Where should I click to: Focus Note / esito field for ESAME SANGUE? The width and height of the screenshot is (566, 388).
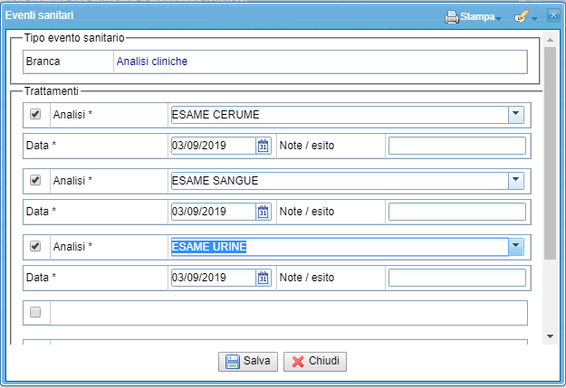point(457,212)
